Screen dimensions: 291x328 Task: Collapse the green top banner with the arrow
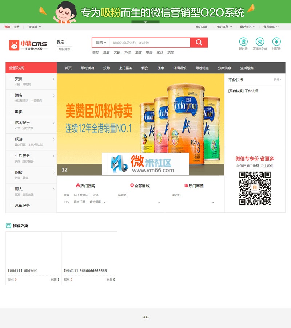click(x=145, y=22)
